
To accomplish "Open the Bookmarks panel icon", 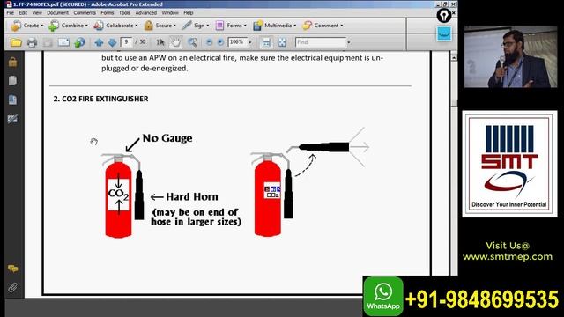I will (x=12, y=100).
